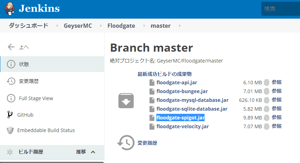Click the back arrow icon beside 上へ
This screenshot has width=300, height=163.
click(x=11, y=47)
